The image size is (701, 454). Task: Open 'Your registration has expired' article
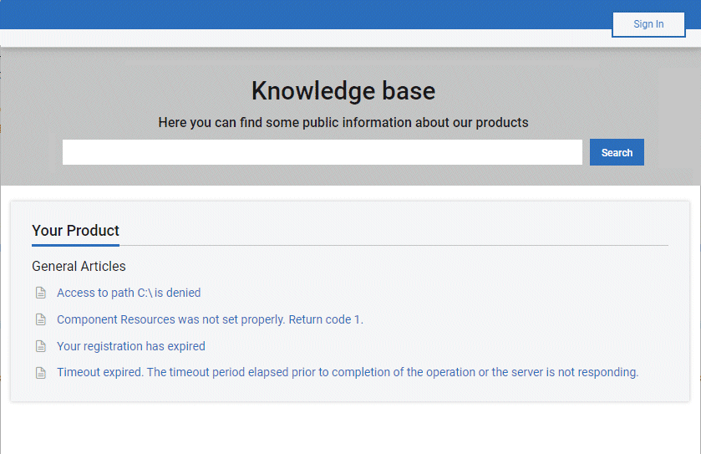coord(131,346)
